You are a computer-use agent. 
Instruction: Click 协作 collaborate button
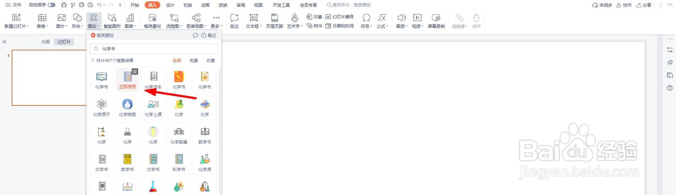point(624,5)
